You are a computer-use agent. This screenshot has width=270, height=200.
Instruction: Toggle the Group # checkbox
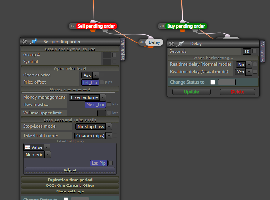click(114, 55)
